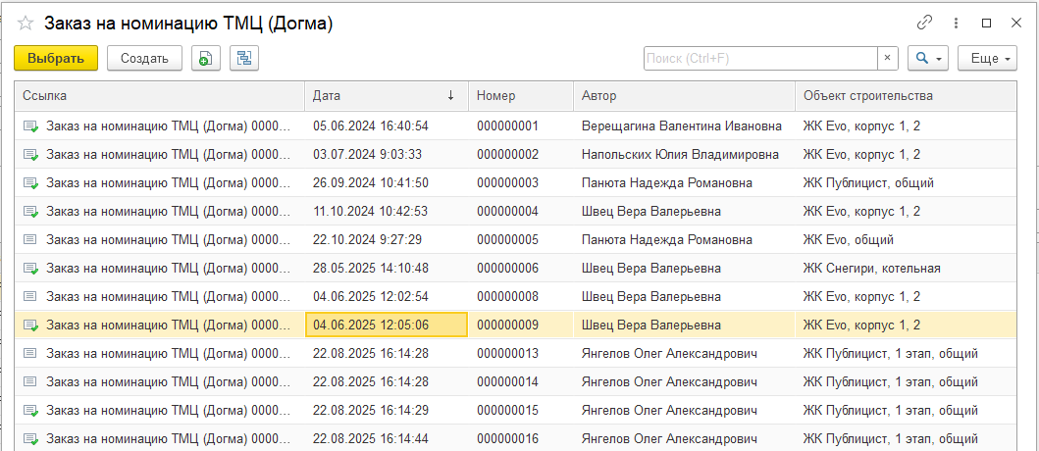
Task: Click document icon of order 000000005 row
Action: pyautogui.click(x=30, y=239)
